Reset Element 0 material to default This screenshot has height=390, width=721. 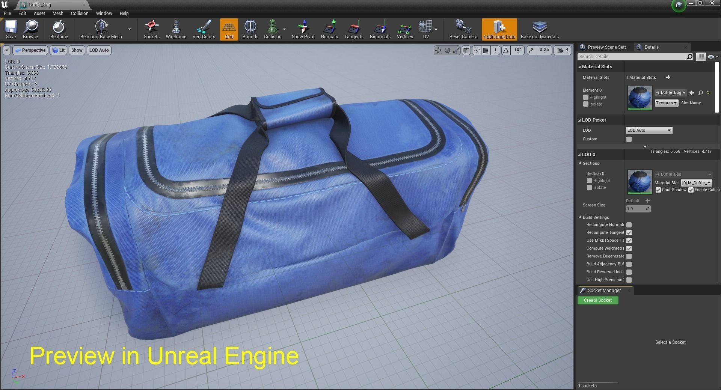tap(708, 92)
